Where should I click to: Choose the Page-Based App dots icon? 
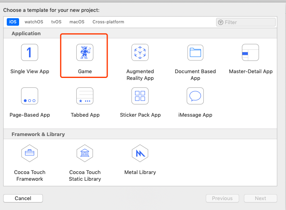coord(29,96)
